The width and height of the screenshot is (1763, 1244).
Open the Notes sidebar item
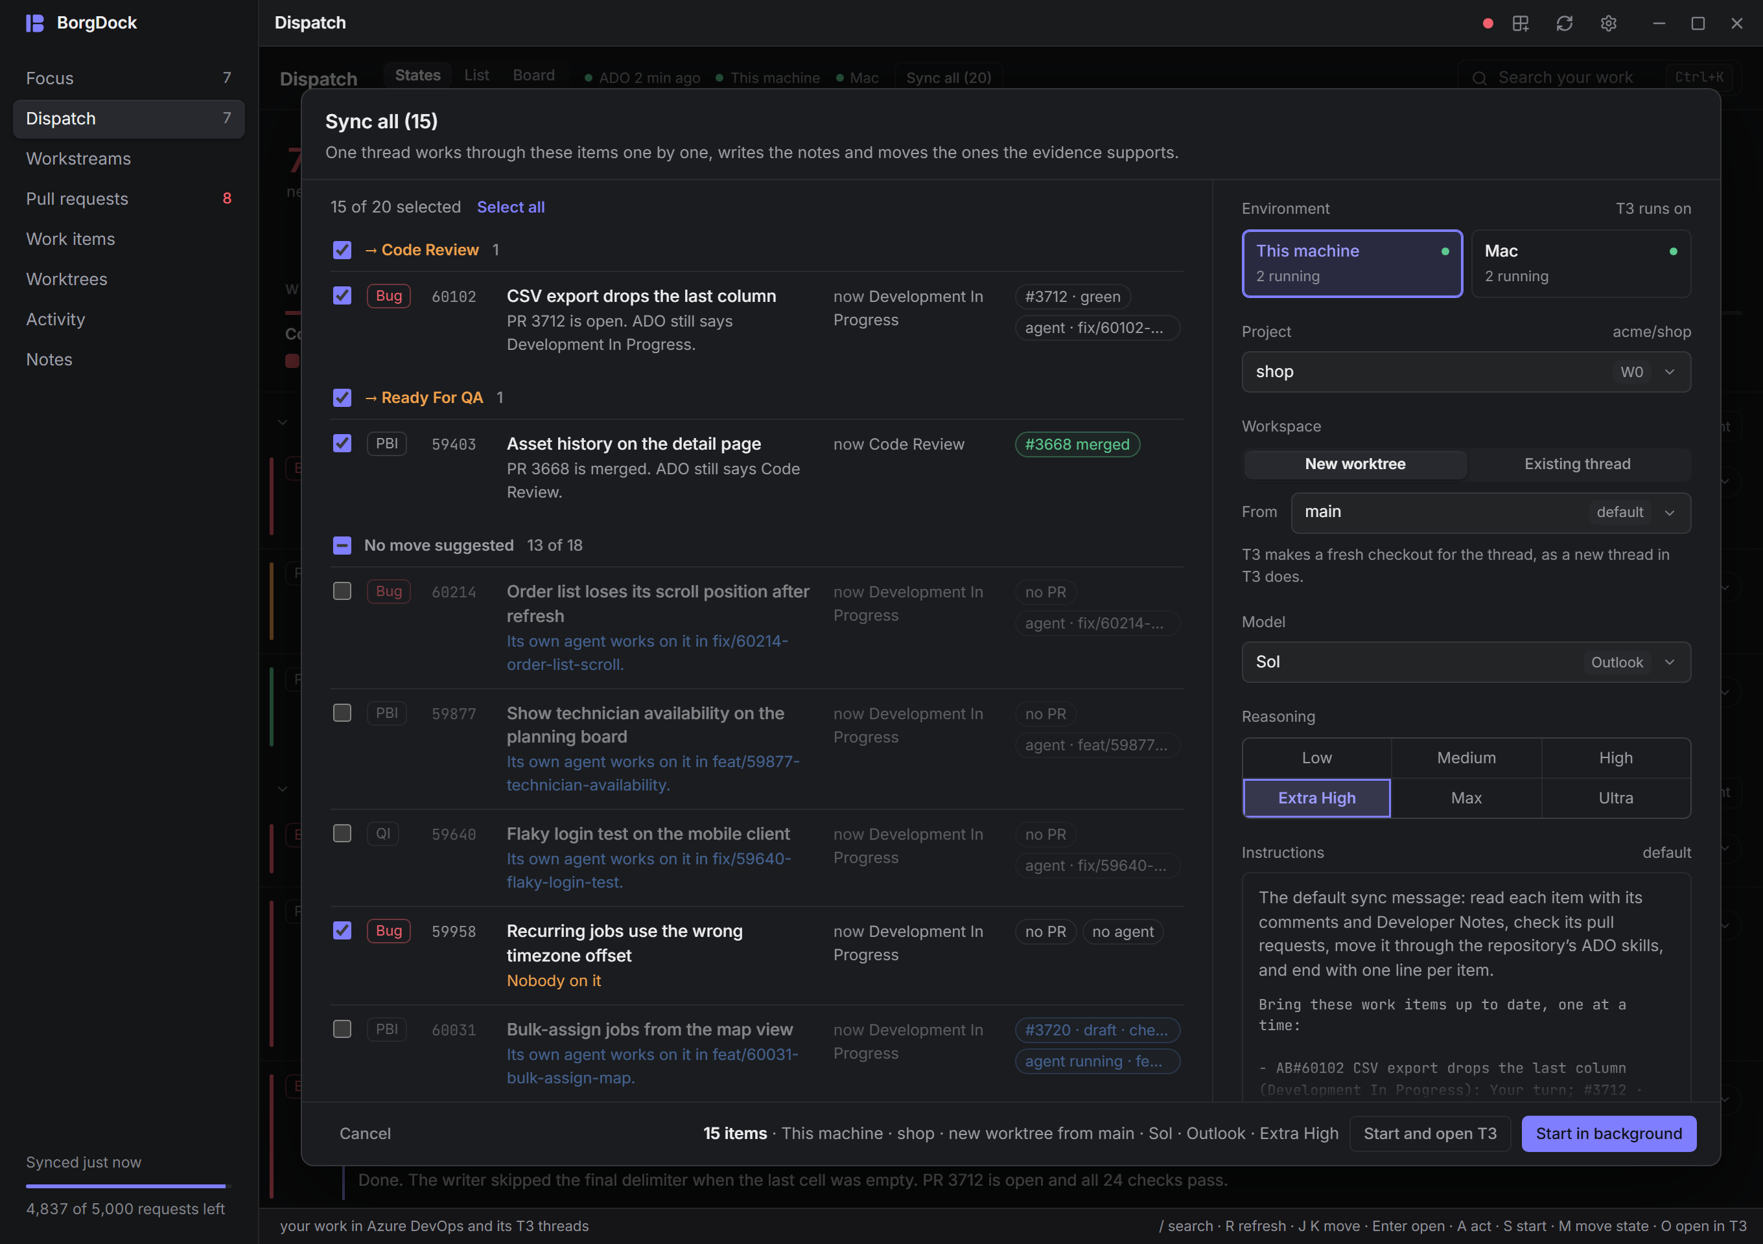(x=129, y=360)
